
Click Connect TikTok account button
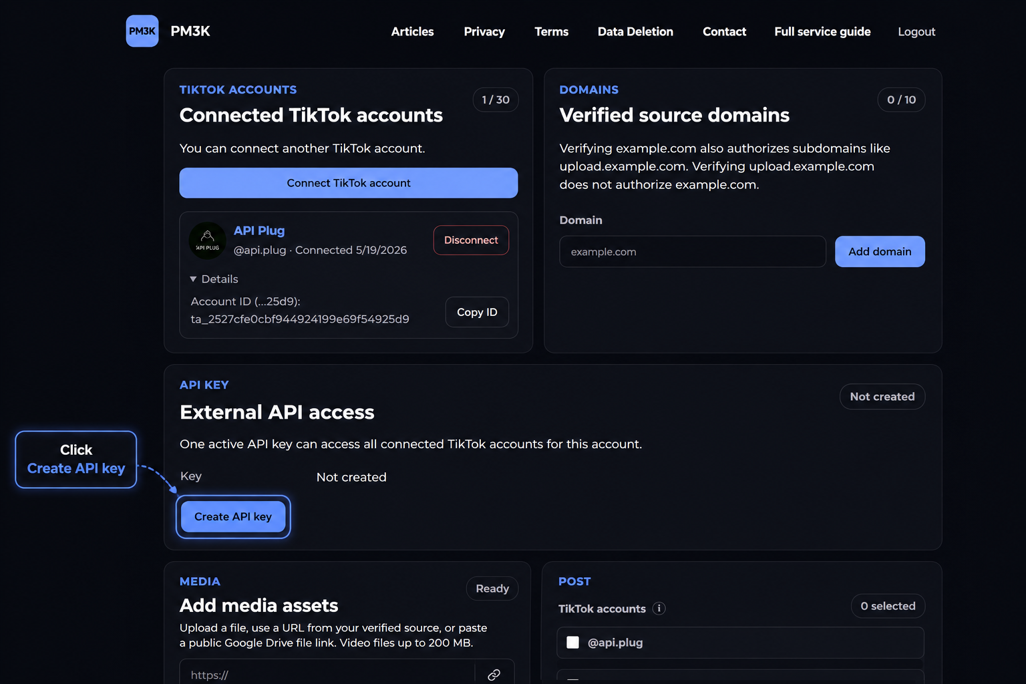(349, 183)
